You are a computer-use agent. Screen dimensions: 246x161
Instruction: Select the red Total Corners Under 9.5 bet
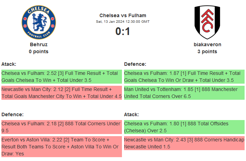click(61, 127)
